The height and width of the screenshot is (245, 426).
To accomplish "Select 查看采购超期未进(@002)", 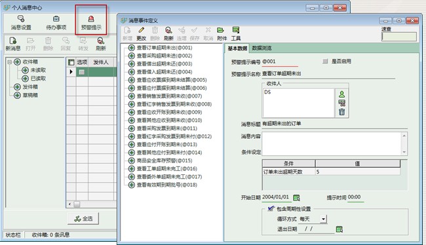I will click(x=165, y=56).
